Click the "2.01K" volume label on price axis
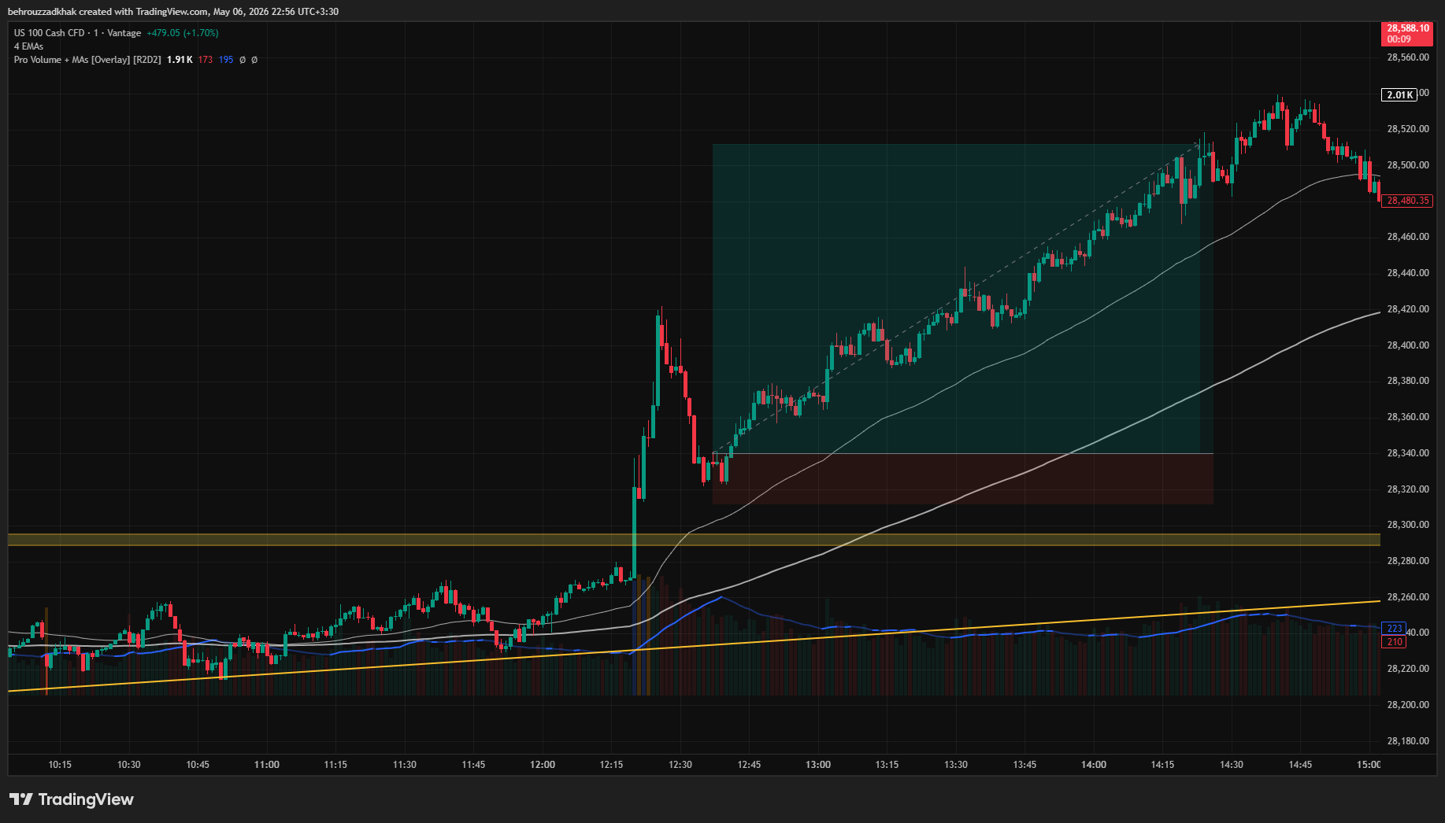The image size is (1445, 823). pos(1399,95)
